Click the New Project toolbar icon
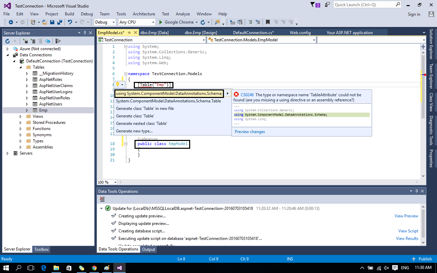Screen dimensions: 437x273 pos(33,22)
